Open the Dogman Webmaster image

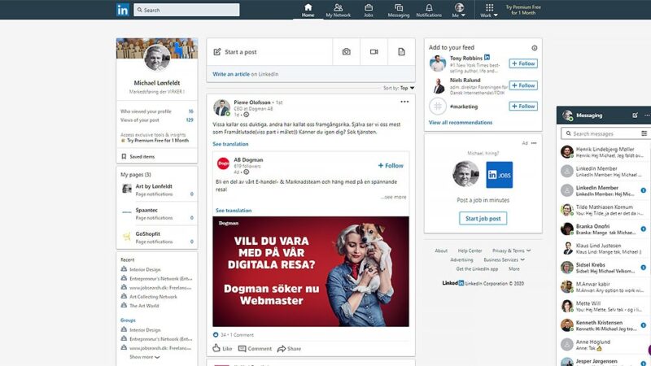point(311,272)
